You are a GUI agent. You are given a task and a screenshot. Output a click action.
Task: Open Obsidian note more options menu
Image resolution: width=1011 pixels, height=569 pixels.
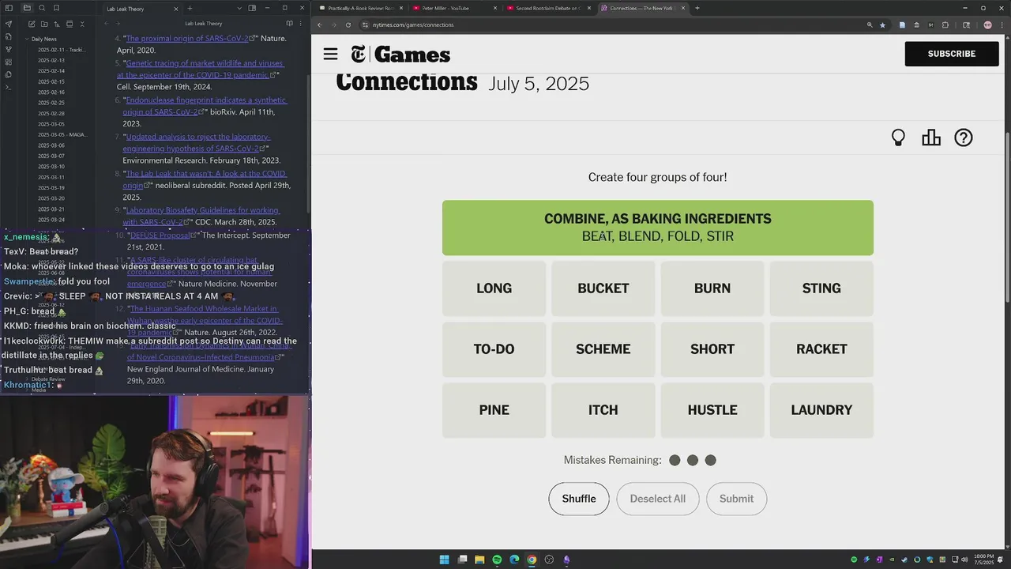(x=300, y=24)
